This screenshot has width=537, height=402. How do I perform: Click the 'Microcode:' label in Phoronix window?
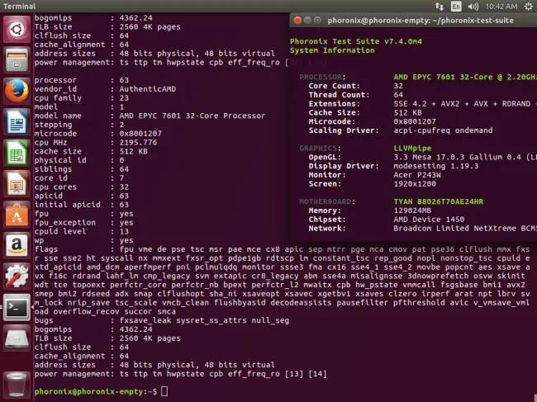tap(332, 121)
